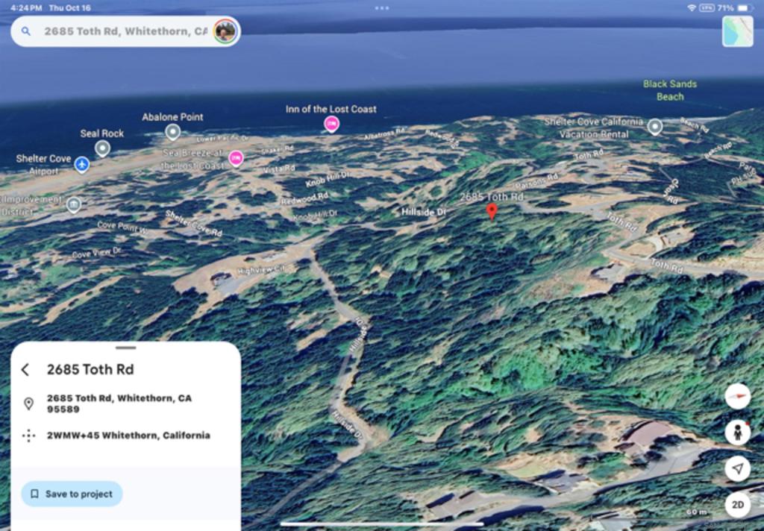Click the compass to reset north
This screenshot has height=531, width=764.
(737, 396)
